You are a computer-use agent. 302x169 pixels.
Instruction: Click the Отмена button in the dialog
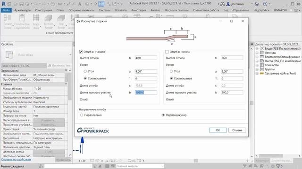click(237, 130)
